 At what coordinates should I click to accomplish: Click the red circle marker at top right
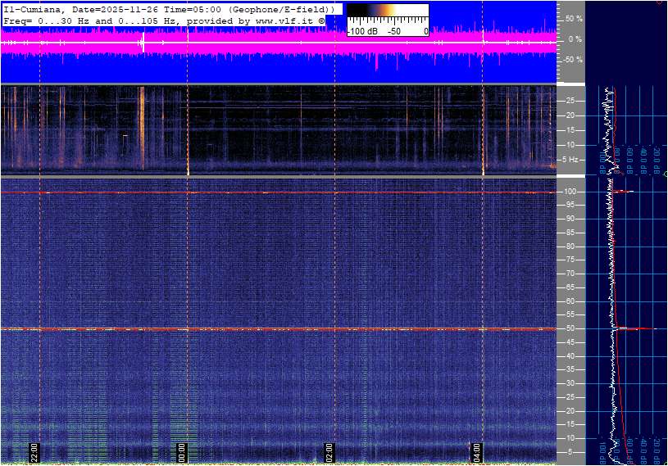pyautogui.click(x=661, y=2)
